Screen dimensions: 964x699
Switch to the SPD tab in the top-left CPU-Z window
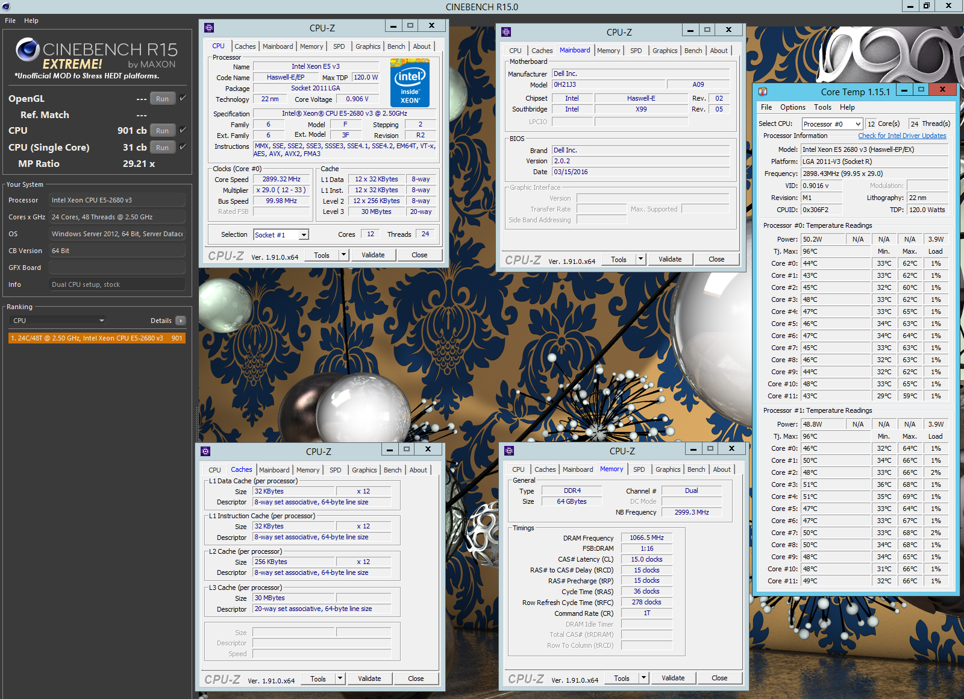[x=339, y=46]
